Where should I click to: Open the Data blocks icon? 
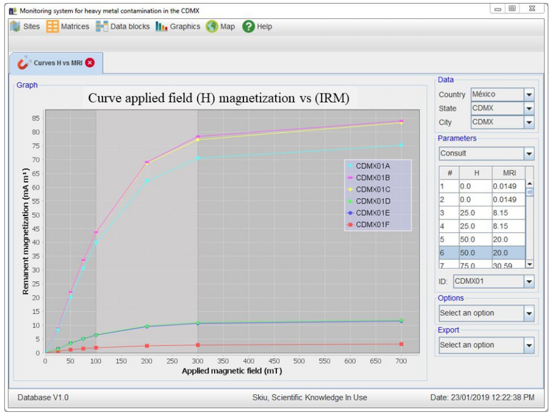(102, 26)
